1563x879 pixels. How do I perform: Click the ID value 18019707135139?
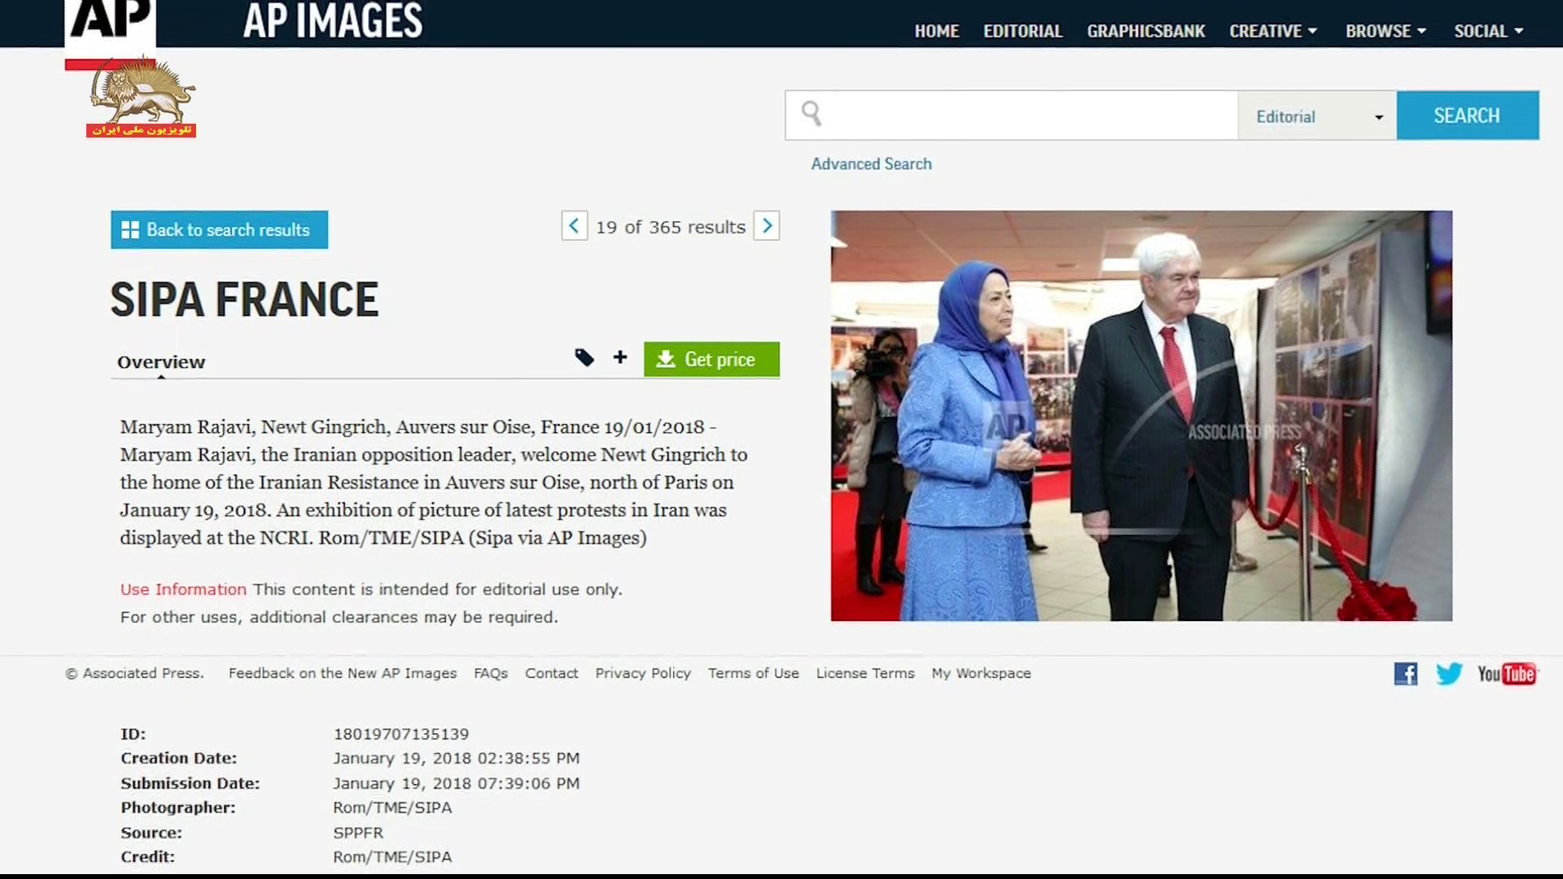coord(401,734)
